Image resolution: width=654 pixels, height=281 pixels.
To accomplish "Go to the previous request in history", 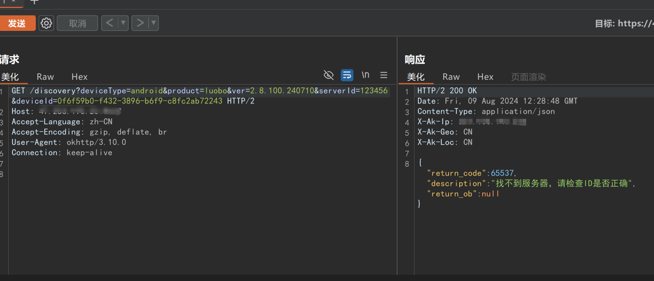I will coord(109,23).
